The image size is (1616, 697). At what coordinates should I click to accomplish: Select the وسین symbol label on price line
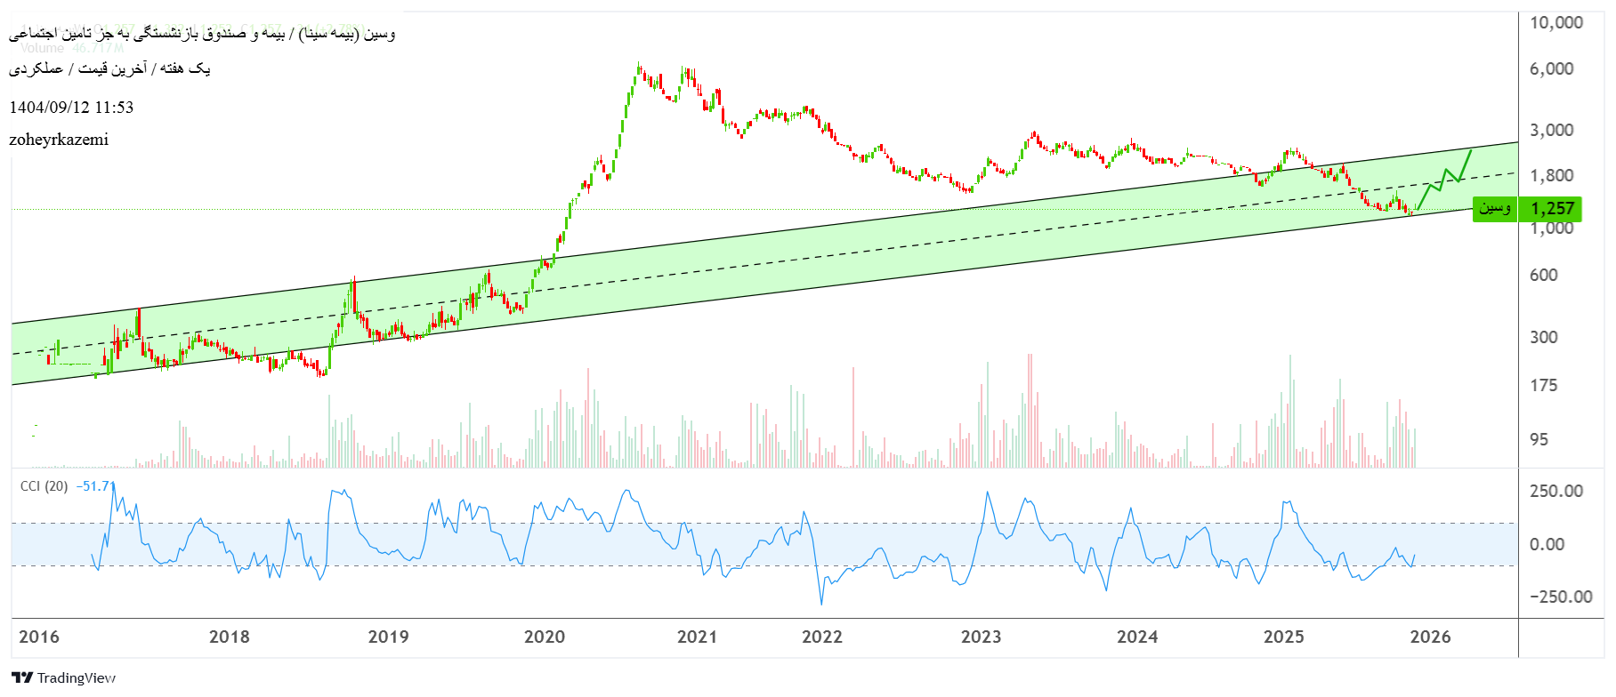click(x=1495, y=209)
